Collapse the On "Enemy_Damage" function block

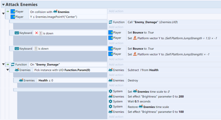pos(3,64)
